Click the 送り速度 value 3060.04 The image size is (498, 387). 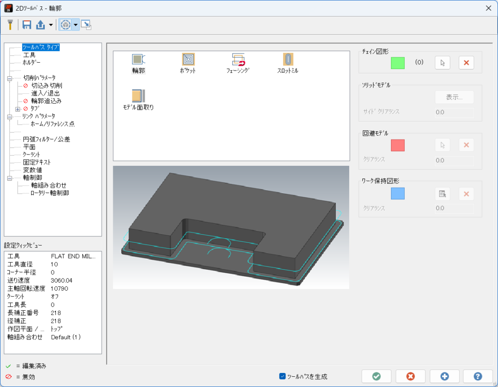tap(62, 281)
